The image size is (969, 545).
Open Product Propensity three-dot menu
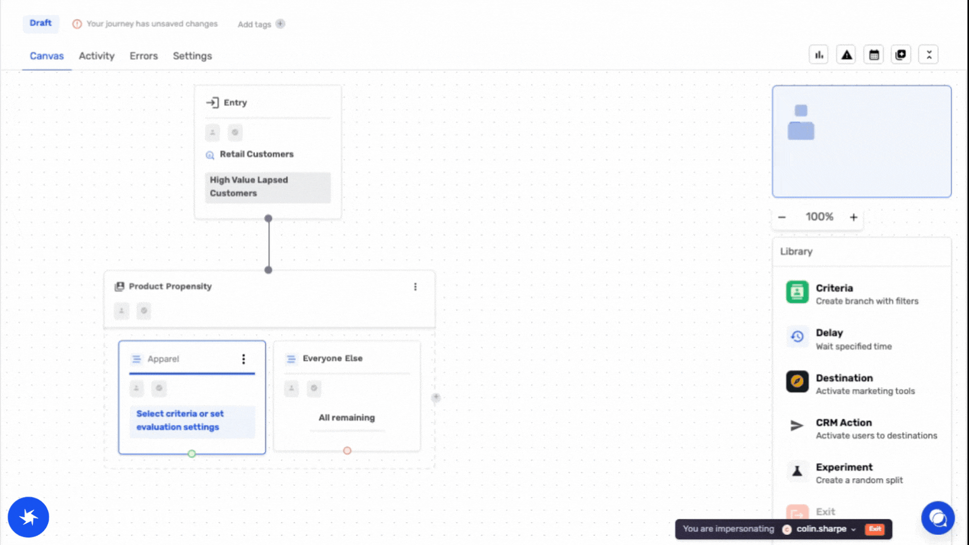(415, 287)
